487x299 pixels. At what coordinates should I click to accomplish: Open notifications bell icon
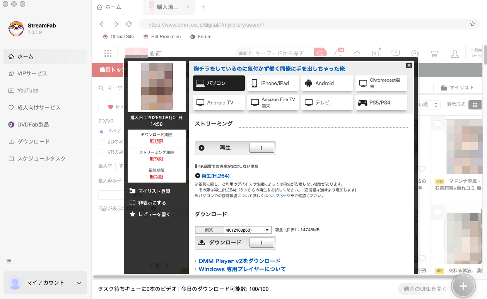(338, 53)
